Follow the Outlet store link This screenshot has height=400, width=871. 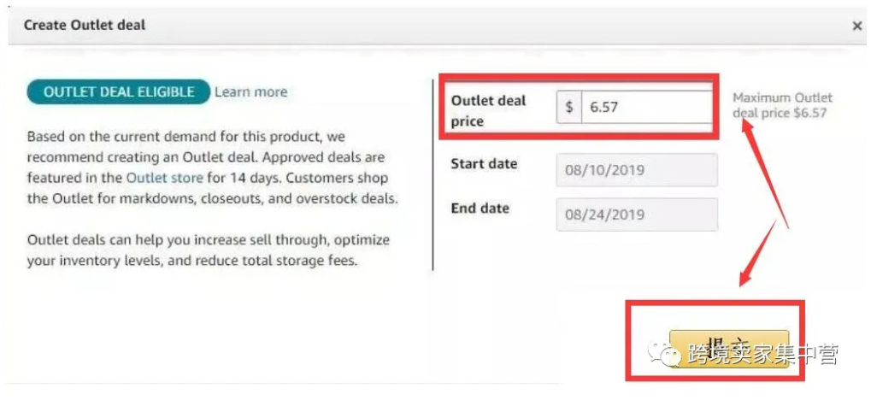164,178
